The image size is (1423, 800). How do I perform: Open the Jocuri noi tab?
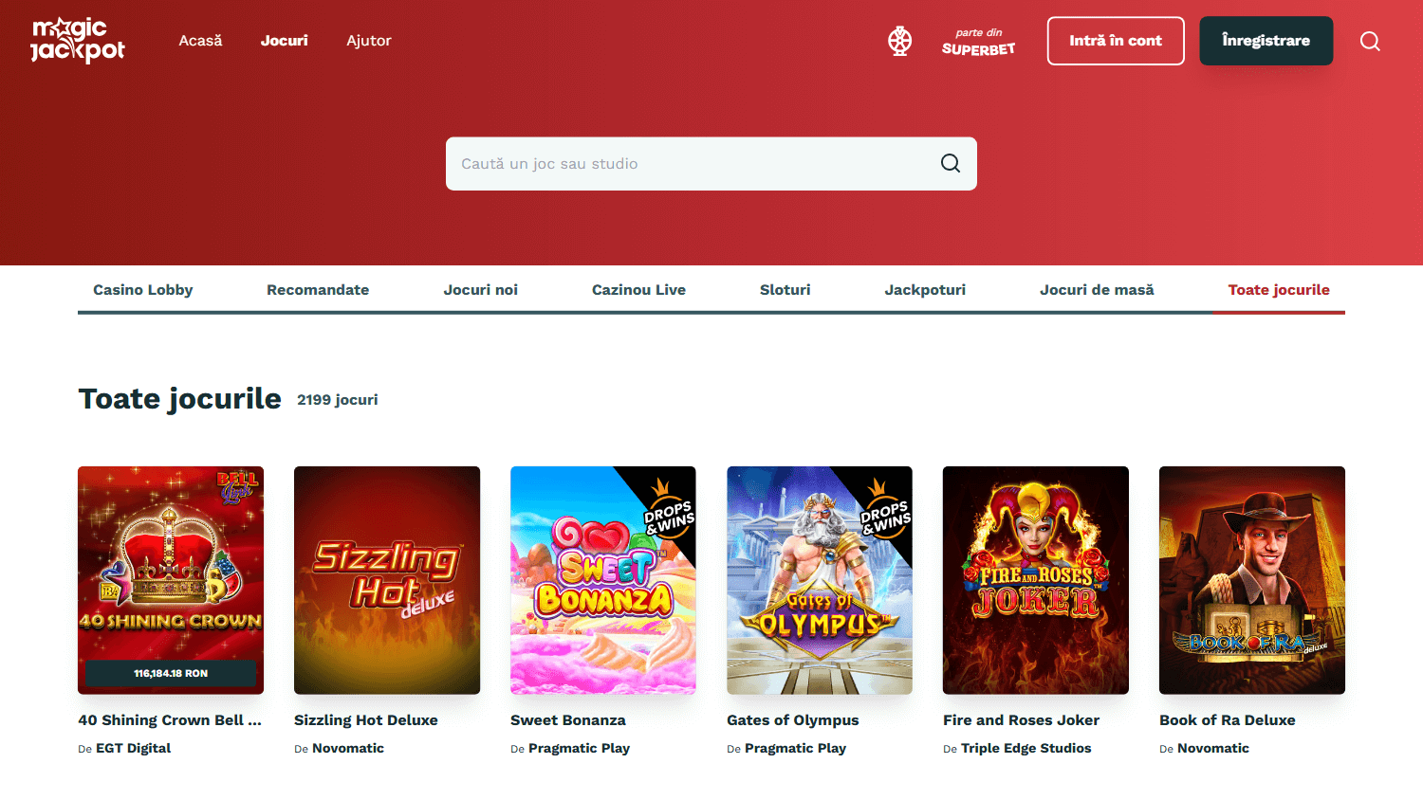coord(481,290)
